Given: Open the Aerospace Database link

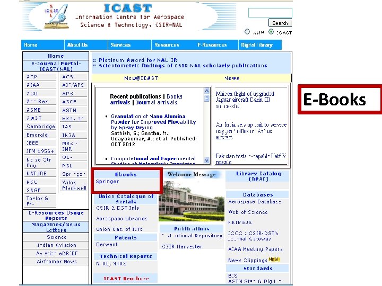Looking at the screenshot, I should click(x=255, y=202).
